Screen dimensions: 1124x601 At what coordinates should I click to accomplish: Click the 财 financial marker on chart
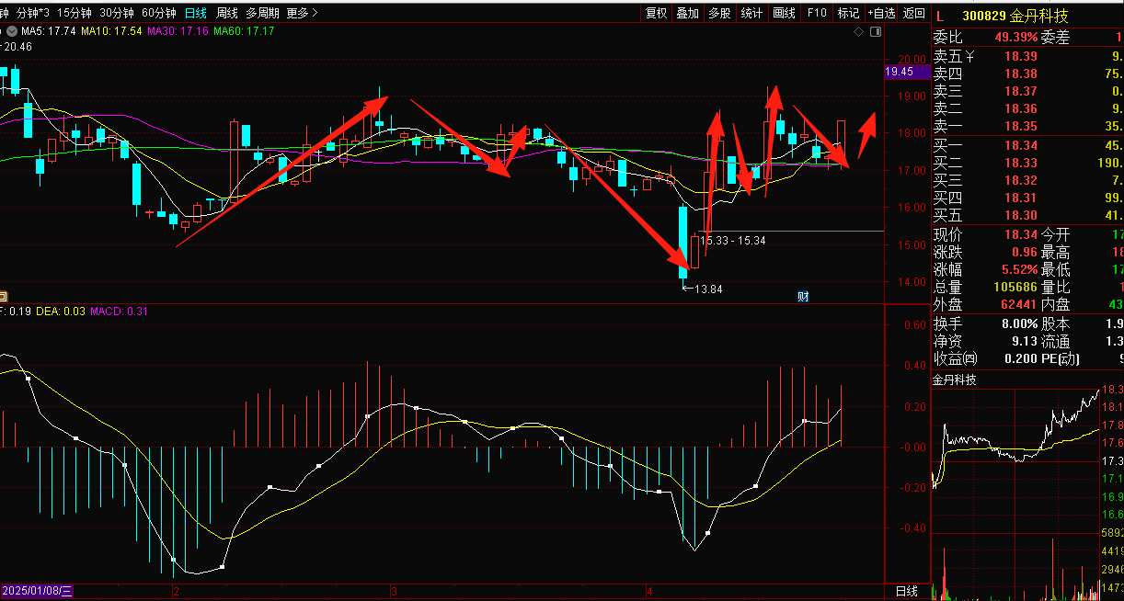coord(803,296)
